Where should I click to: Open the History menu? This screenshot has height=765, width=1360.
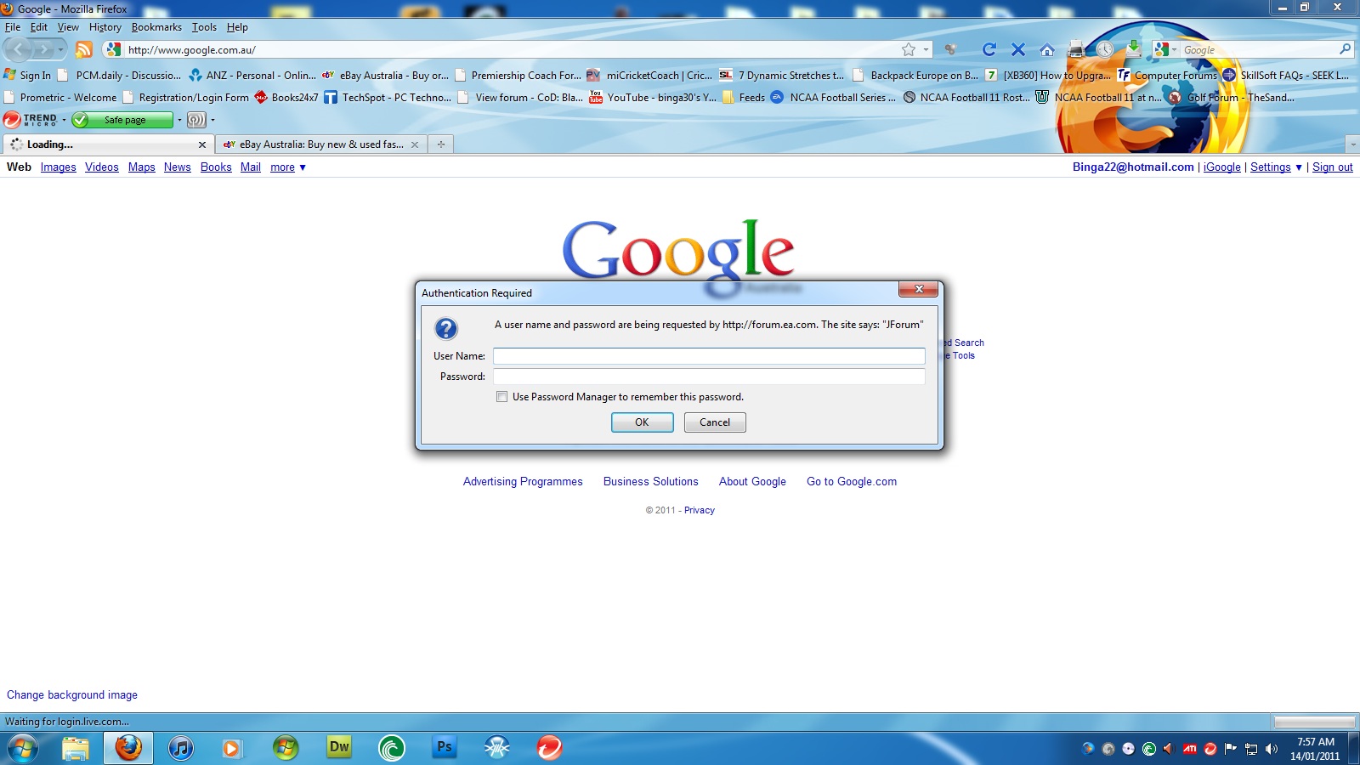(105, 27)
